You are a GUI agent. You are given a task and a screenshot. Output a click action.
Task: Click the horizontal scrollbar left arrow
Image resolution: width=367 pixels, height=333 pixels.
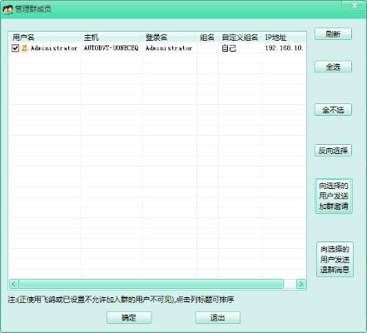coord(14,284)
